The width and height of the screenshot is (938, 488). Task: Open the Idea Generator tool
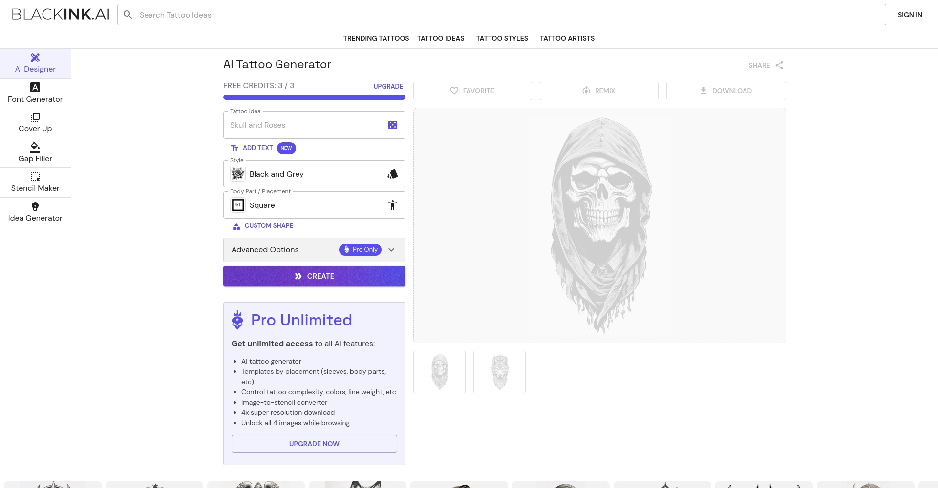[x=35, y=212]
